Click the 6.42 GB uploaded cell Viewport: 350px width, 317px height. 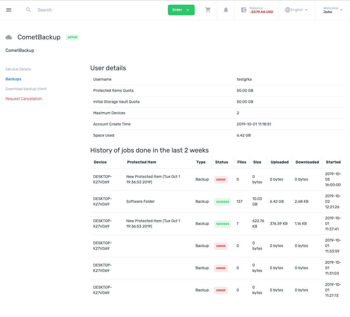tap(277, 202)
